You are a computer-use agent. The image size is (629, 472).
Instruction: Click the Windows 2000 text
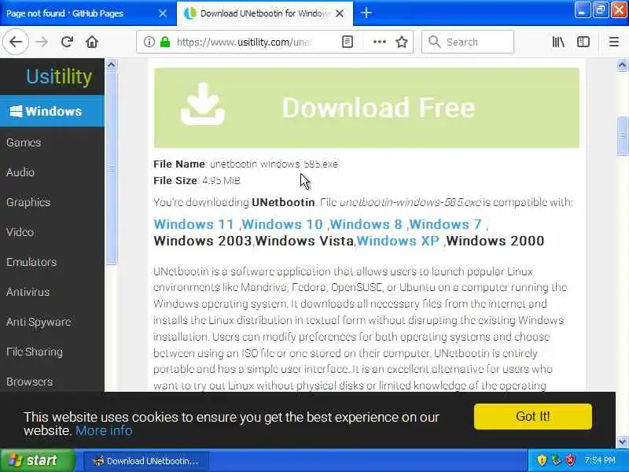coord(495,241)
